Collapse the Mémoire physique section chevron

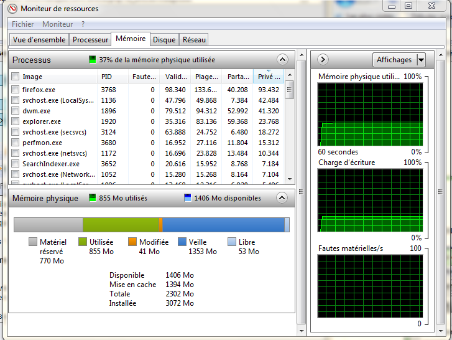282,197
